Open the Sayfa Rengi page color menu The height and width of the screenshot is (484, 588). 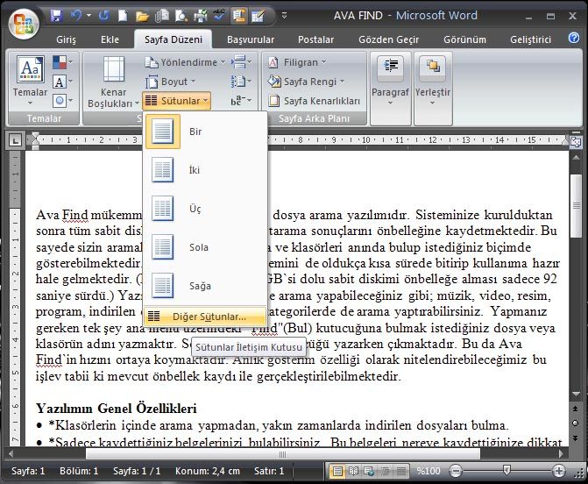tap(306, 82)
